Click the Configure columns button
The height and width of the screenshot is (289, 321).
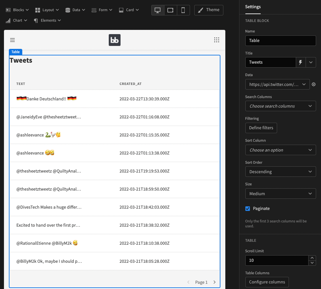(267, 282)
